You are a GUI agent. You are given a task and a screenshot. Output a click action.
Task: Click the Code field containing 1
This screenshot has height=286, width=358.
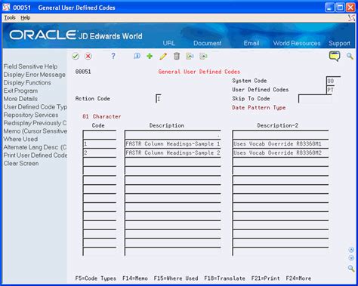pyautogui.click(x=100, y=144)
